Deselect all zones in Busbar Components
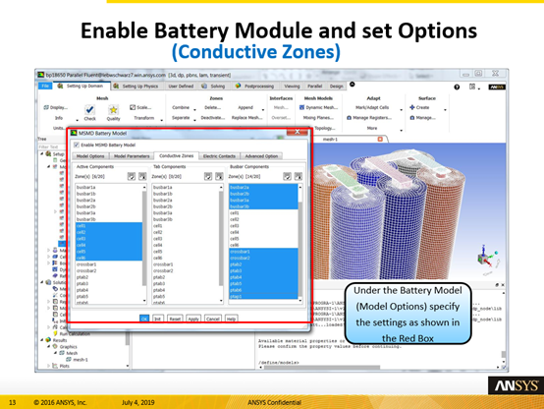Screen dimensions: 544x409 (x=299, y=176)
